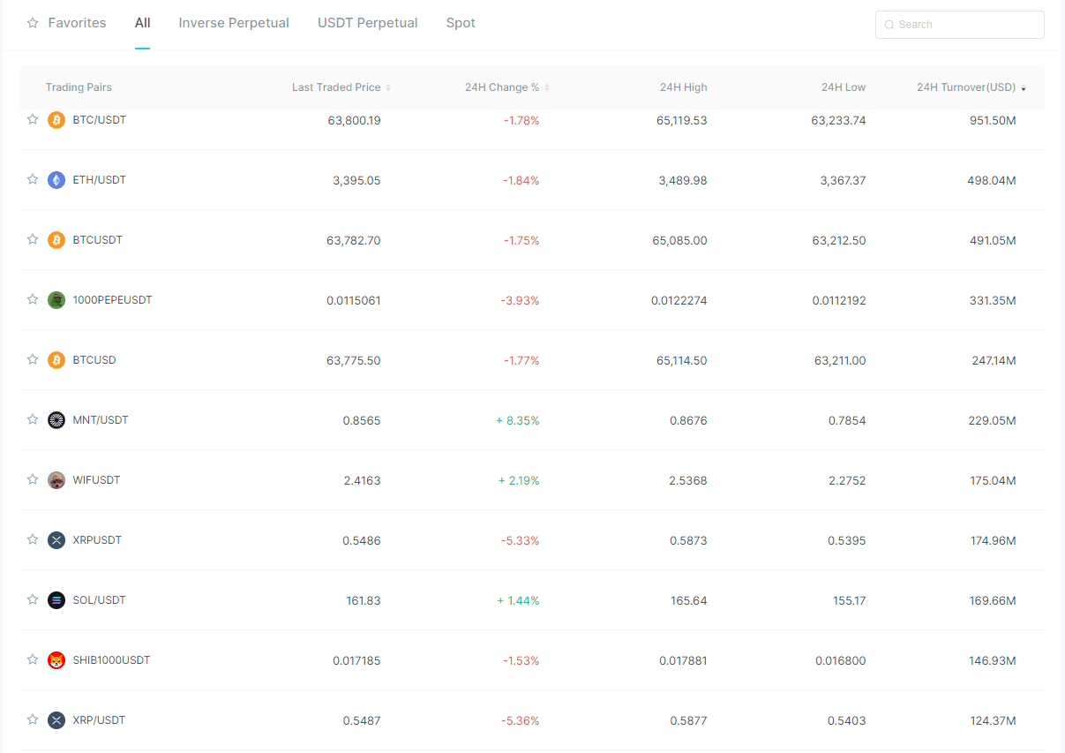Star the SOL/USDT trading pair
The width and height of the screenshot is (1065, 753).
[33, 599]
